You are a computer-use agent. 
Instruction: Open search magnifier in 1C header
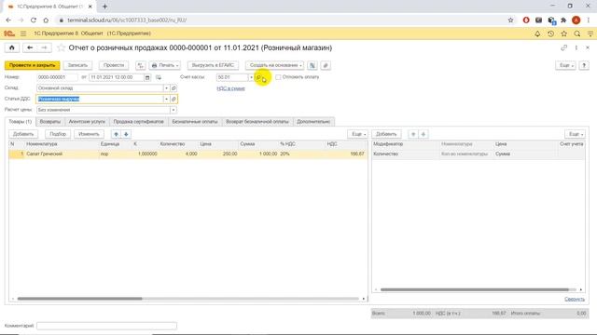(x=577, y=33)
